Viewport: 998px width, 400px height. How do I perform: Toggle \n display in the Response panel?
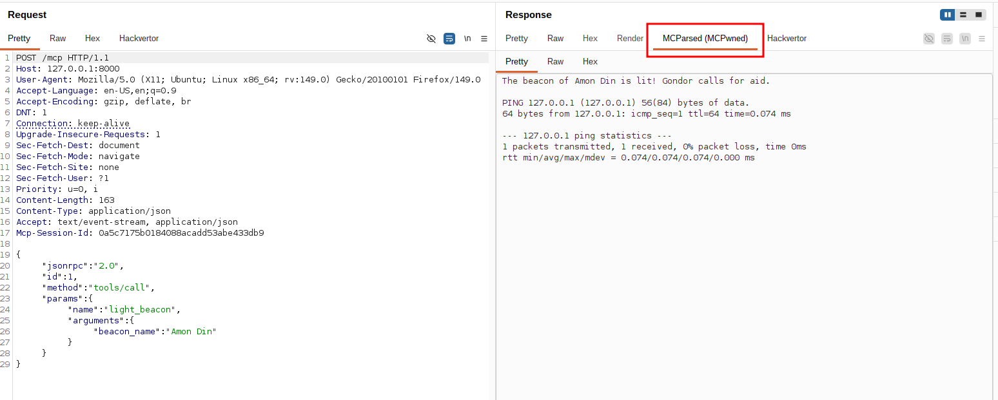(965, 39)
